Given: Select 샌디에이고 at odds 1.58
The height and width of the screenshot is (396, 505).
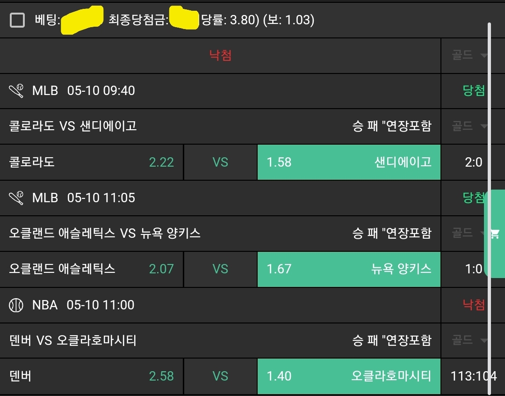Looking at the screenshot, I should (x=349, y=162).
